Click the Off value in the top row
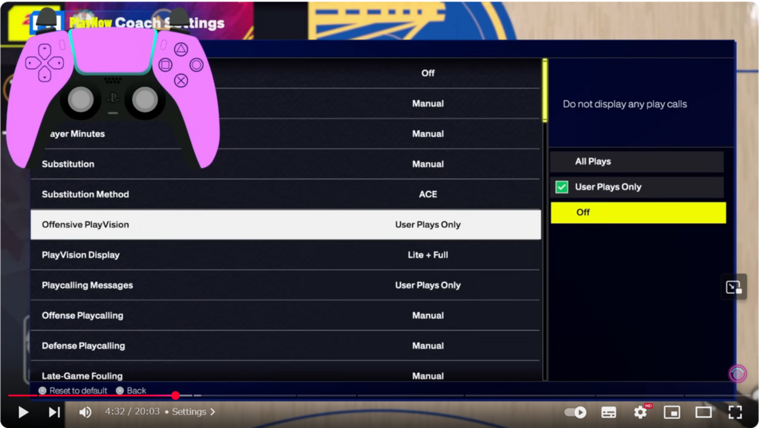The image size is (759, 428). [428, 73]
